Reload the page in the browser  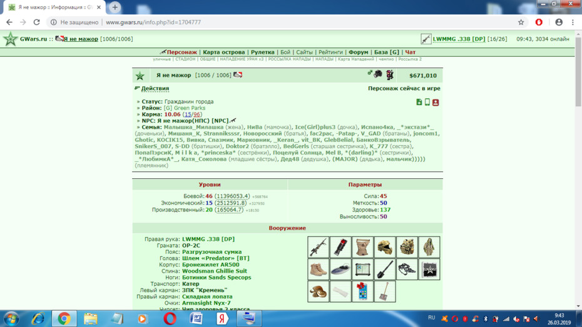(36, 23)
